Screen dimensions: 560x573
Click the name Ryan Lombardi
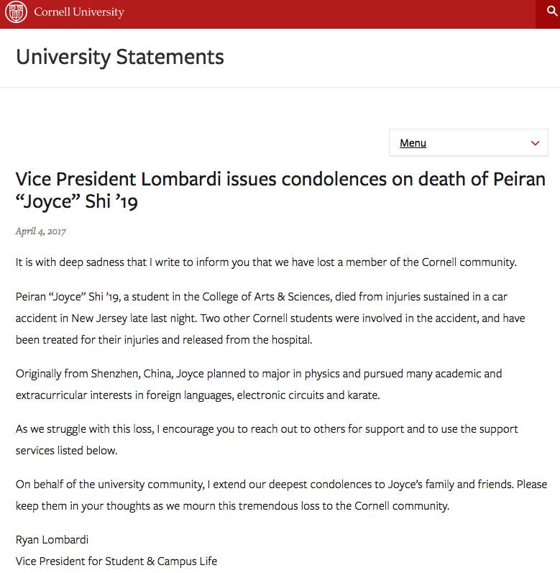click(52, 540)
